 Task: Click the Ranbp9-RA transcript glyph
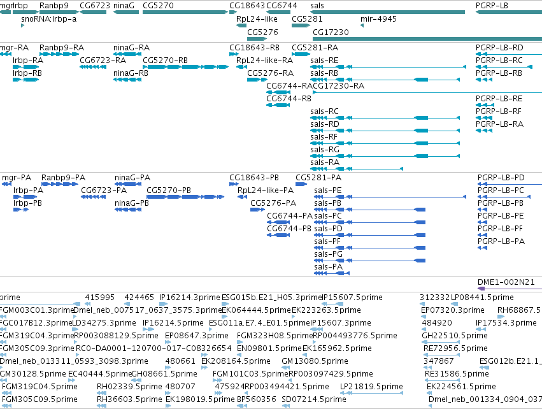(59, 54)
